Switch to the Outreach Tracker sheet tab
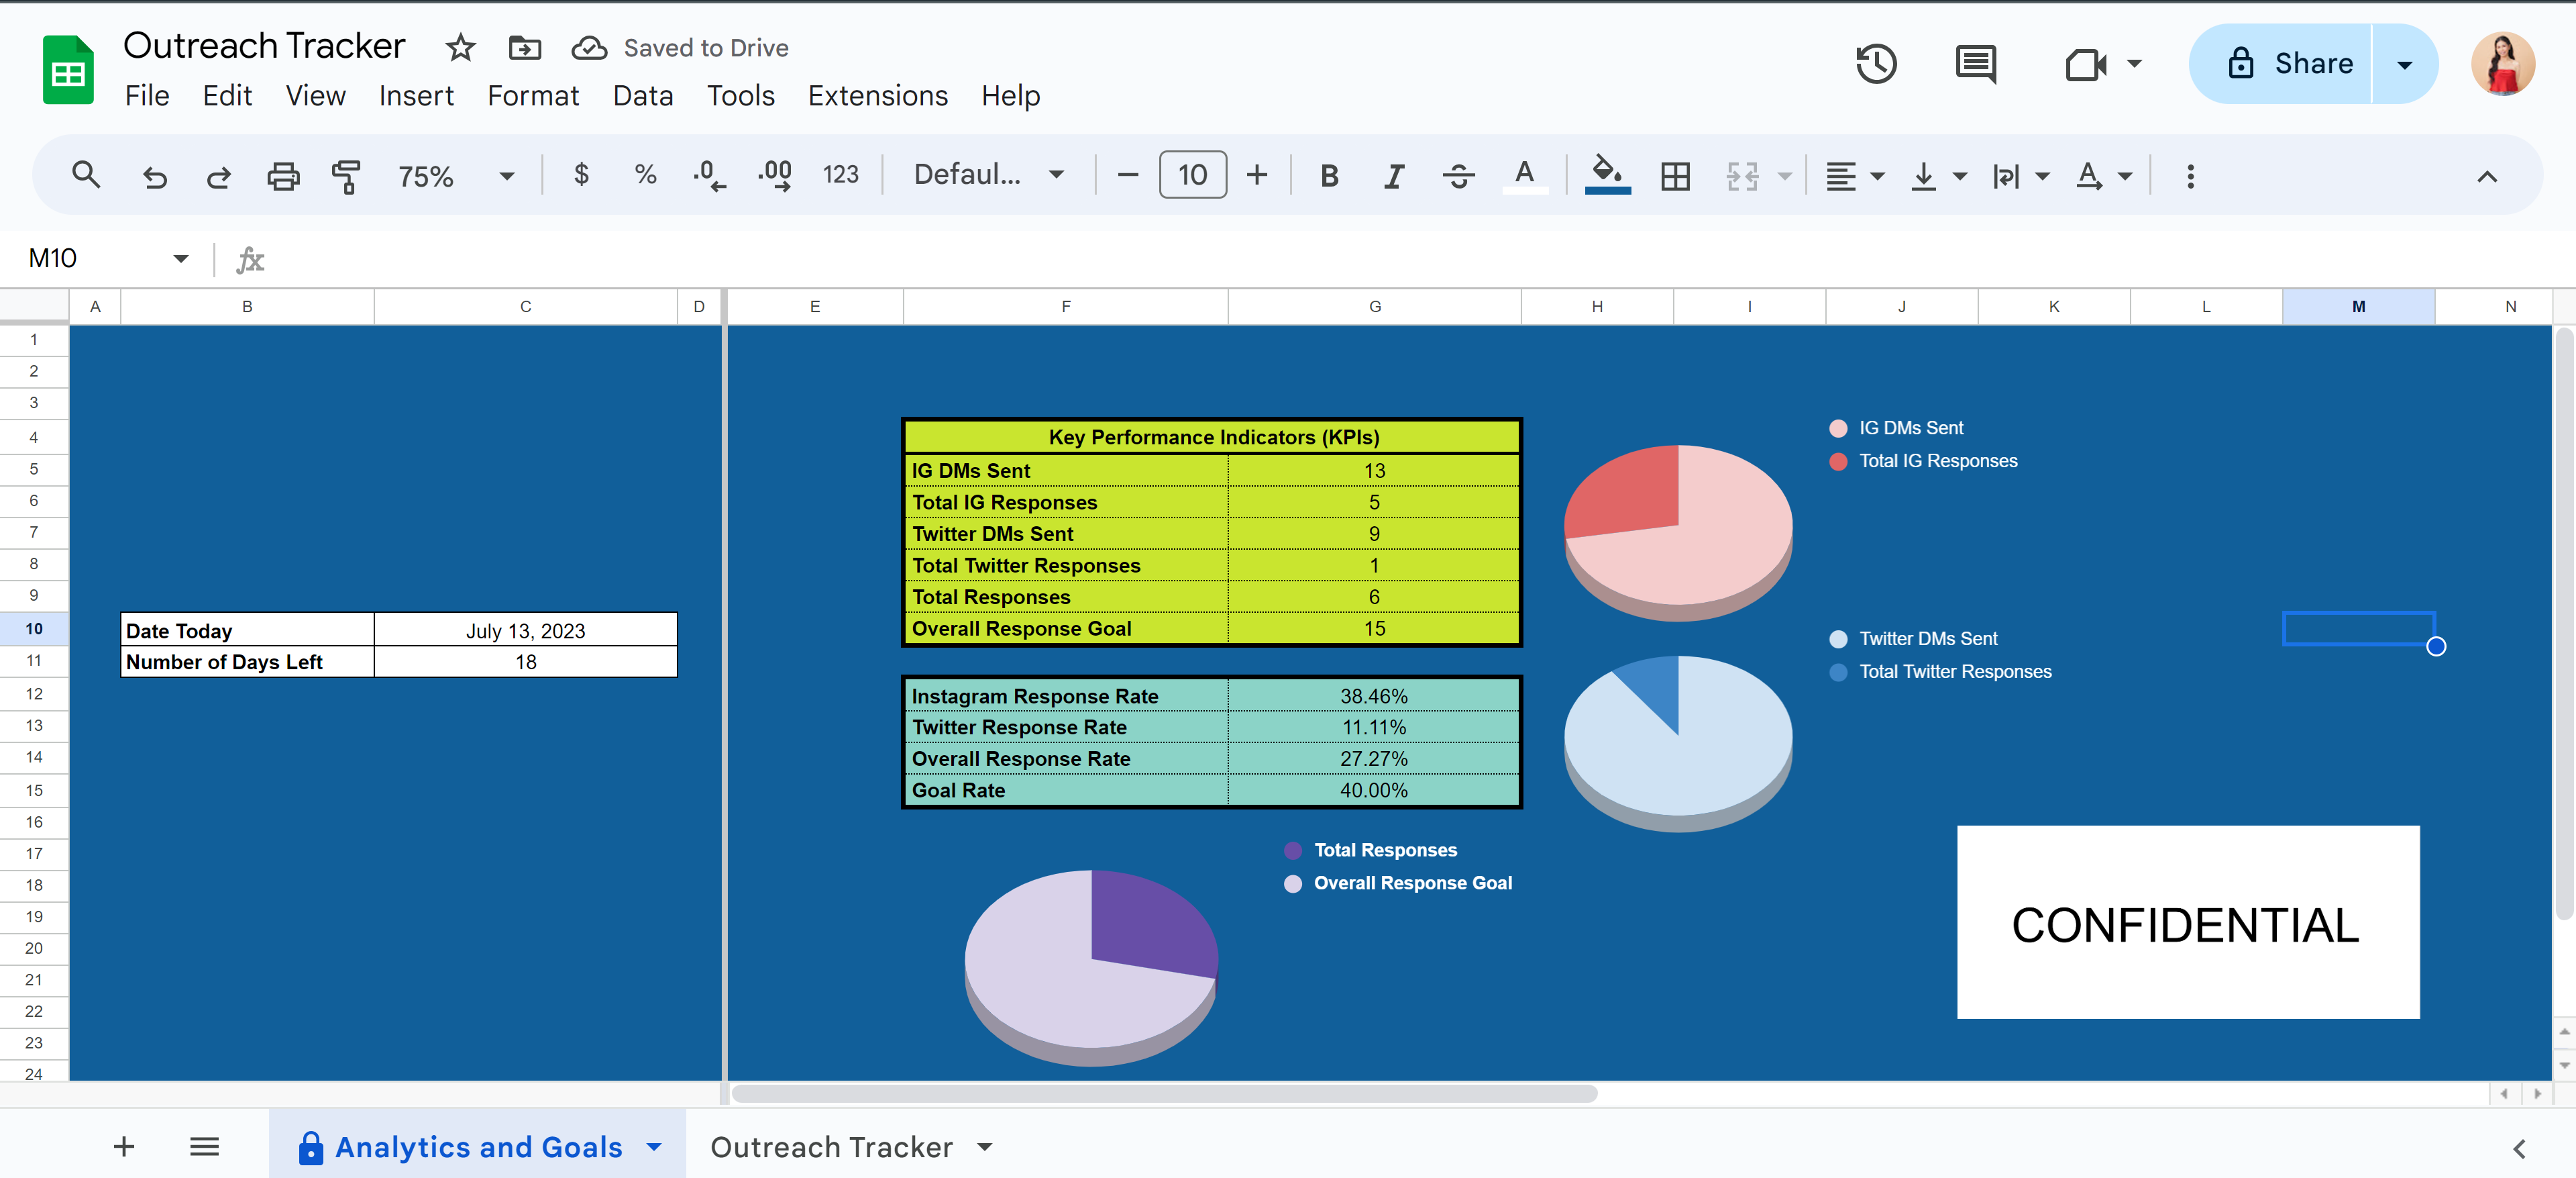This screenshot has width=2576, height=1178. [x=831, y=1147]
